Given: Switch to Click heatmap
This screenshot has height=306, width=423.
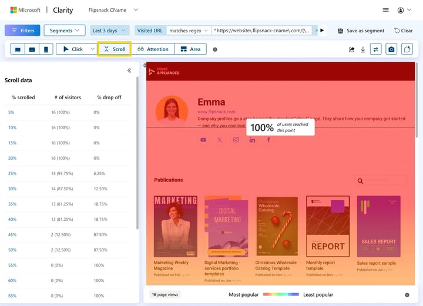Looking at the screenshot, I should pos(73,49).
